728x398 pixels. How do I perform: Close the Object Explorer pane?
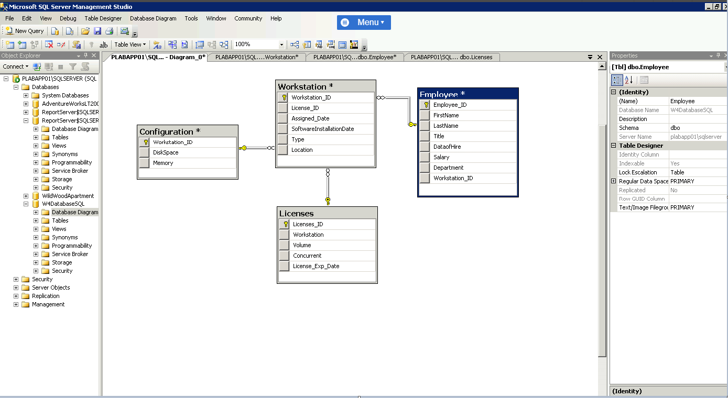coord(94,56)
